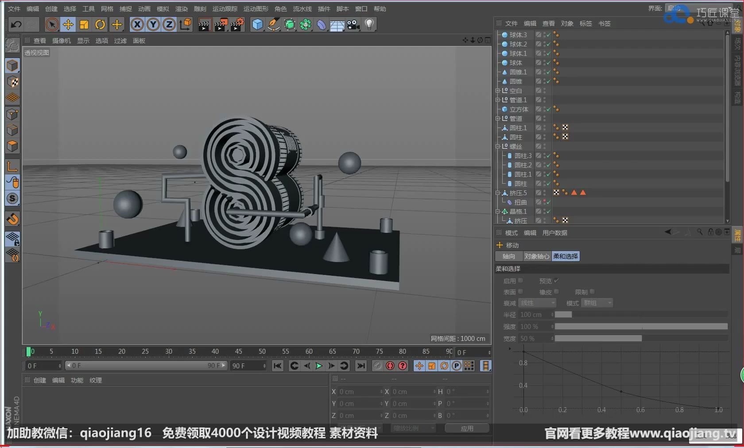The width and height of the screenshot is (744, 448).
Task: Click the 柔和选择 button
Action: click(565, 256)
